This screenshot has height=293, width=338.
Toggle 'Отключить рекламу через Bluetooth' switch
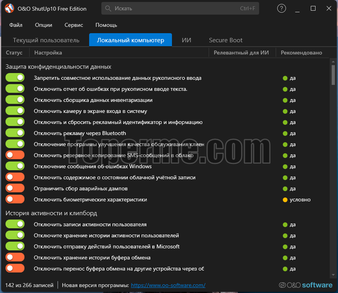coord(15,133)
